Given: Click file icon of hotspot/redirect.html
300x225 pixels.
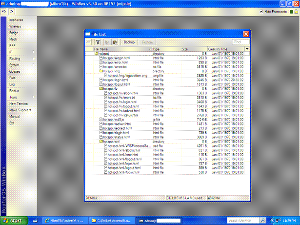Looking at the screenshot, I should point(101,128).
